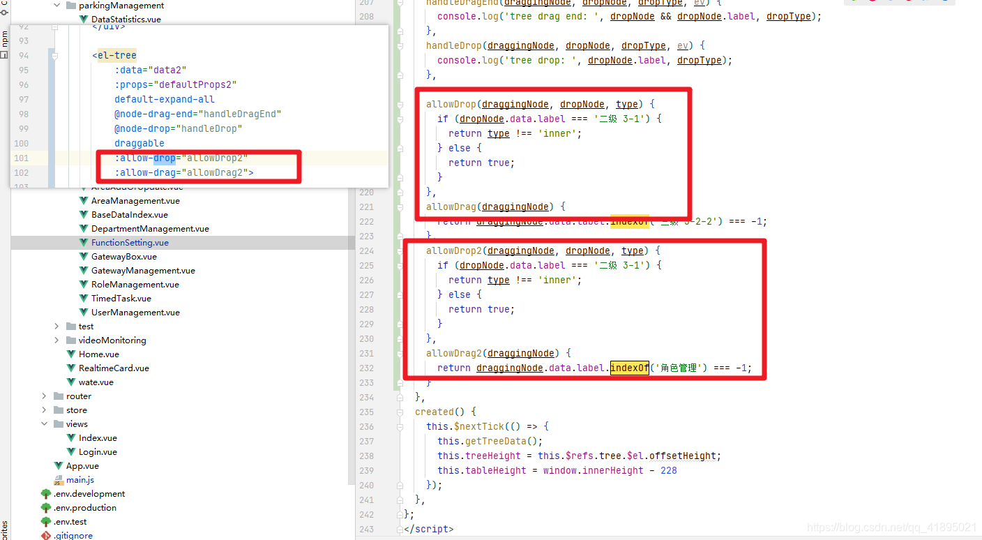This screenshot has width=982, height=540.
Task: Click the el-tree tag on line 94
Action: click(x=117, y=55)
